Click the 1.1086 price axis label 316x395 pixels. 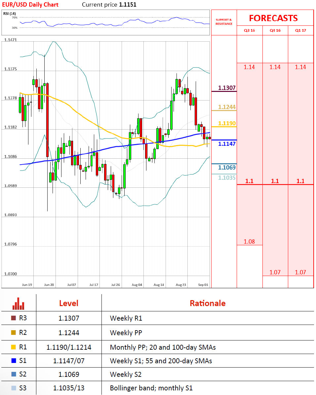click(x=10, y=157)
